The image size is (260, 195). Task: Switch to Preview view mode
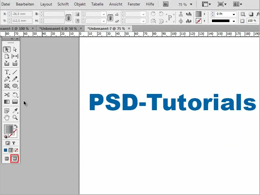(x=15, y=159)
